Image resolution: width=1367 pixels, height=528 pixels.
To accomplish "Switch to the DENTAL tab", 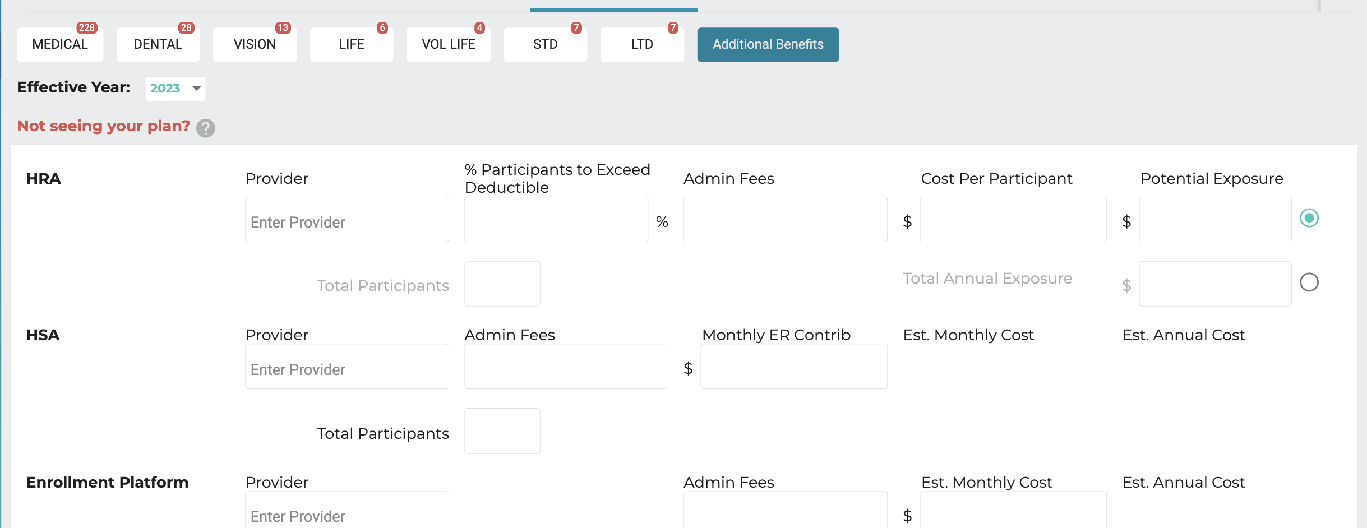I will (158, 44).
